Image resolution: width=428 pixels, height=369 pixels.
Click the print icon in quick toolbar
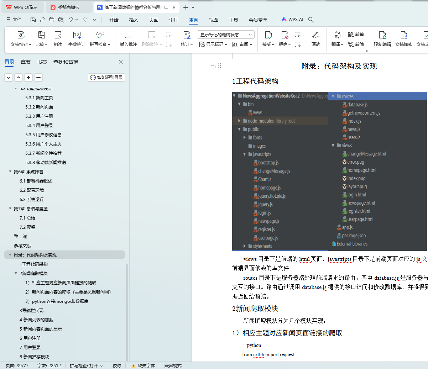tap(52, 20)
